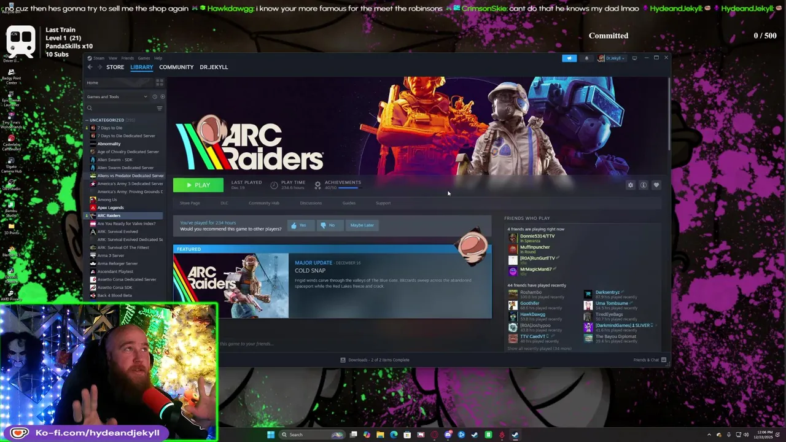Select ARK: Survival Evolved entry
Viewport: 786px width, 442px height.
point(117,231)
